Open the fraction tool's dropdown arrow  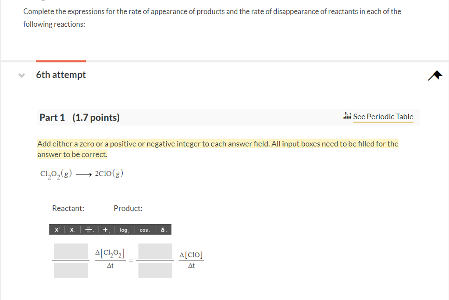coord(93,230)
